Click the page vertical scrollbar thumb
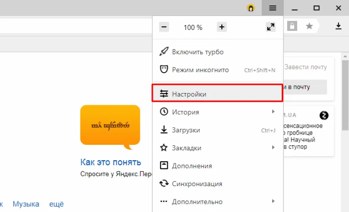This screenshot has height=212, width=349. click(x=345, y=95)
